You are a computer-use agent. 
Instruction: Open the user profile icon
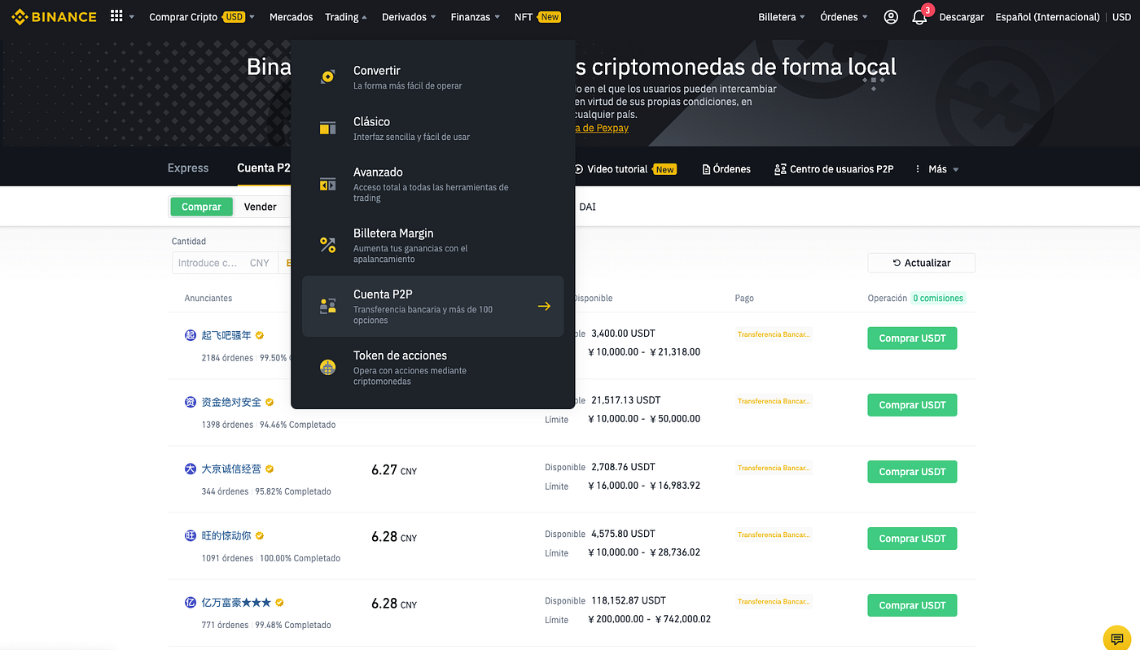891,17
